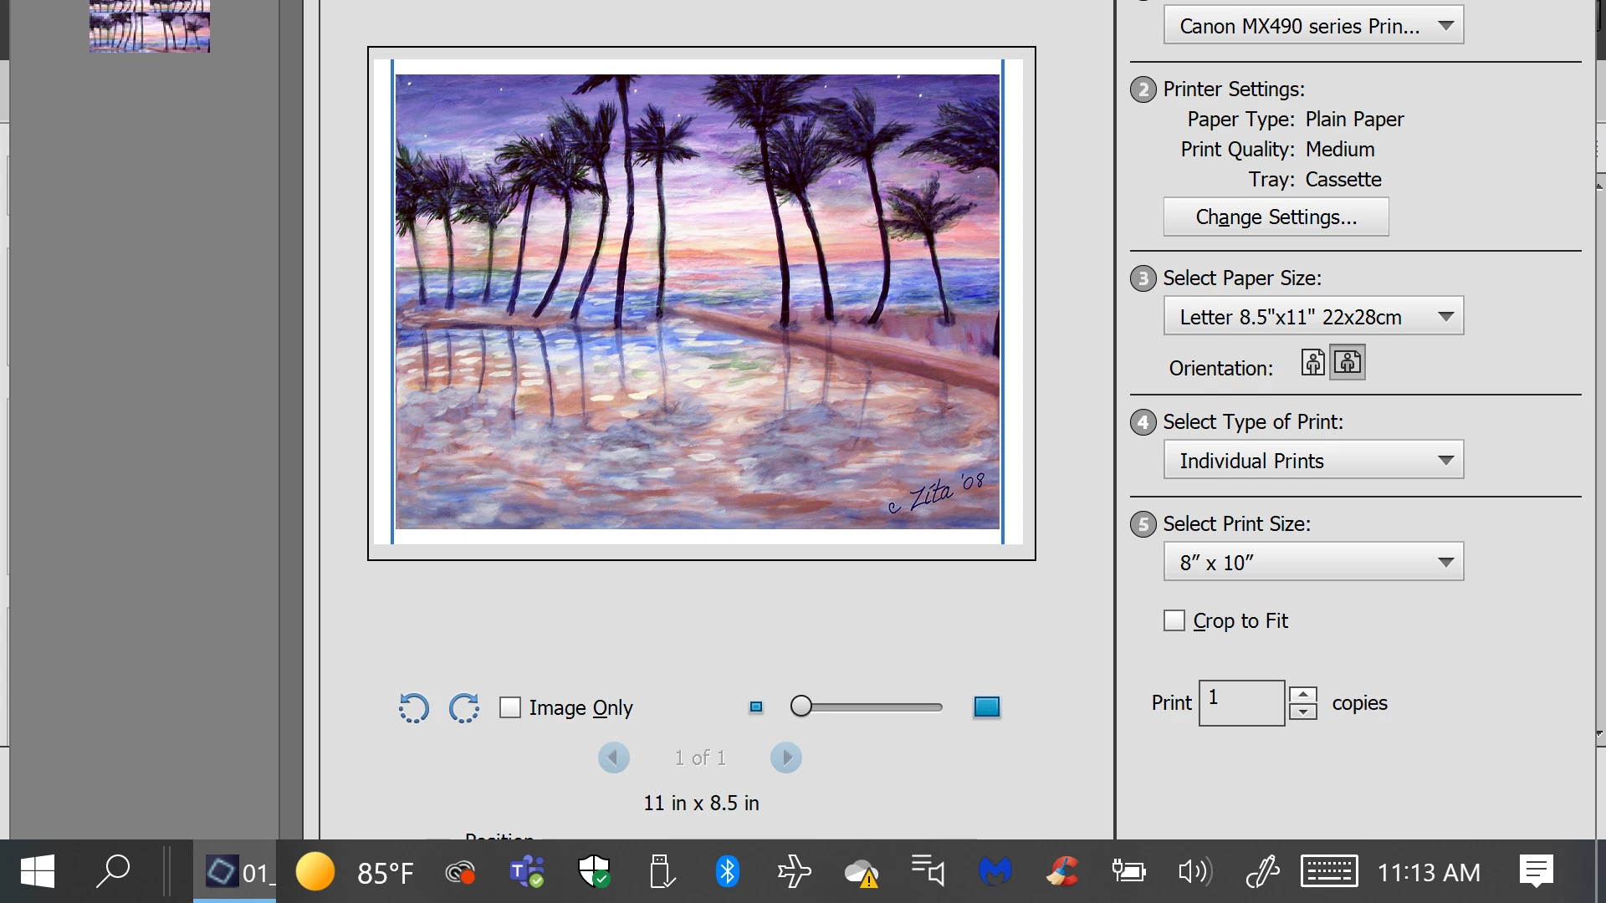Click the "1 of 1" page indicator
The width and height of the screenshot is (1606, 903).
tap(700, 758)
